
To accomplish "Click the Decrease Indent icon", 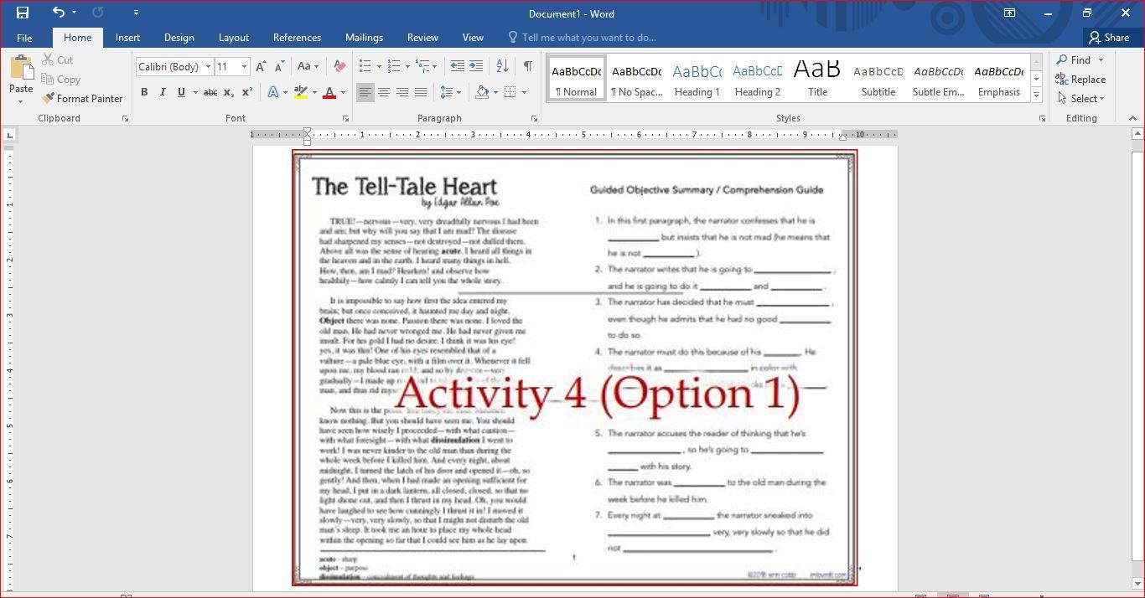I will (x=457, y=66).
